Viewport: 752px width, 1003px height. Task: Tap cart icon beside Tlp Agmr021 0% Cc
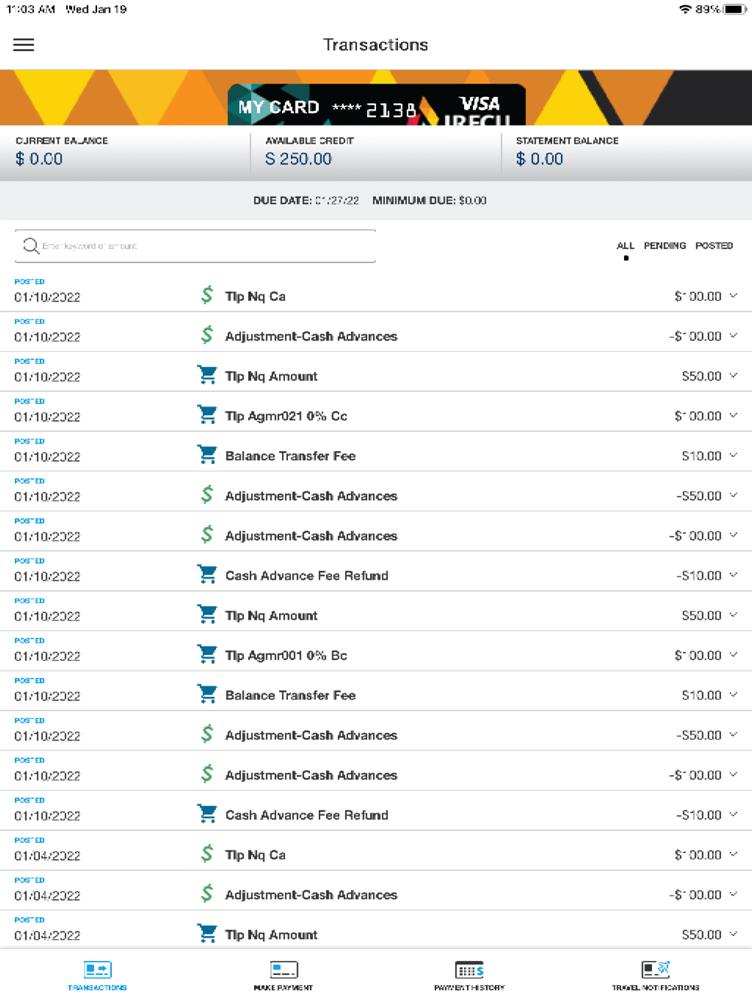tap(207, 414)
